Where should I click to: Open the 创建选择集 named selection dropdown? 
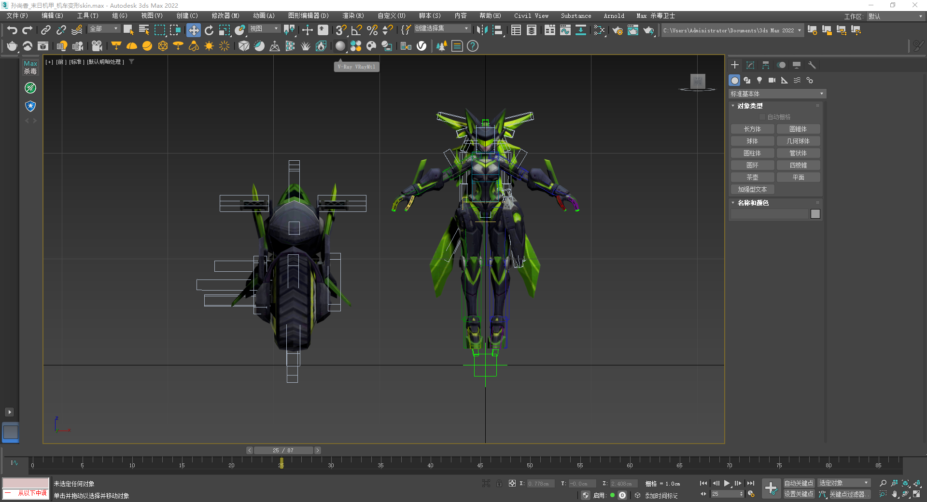pyautogui.click(x=442, y=29)
